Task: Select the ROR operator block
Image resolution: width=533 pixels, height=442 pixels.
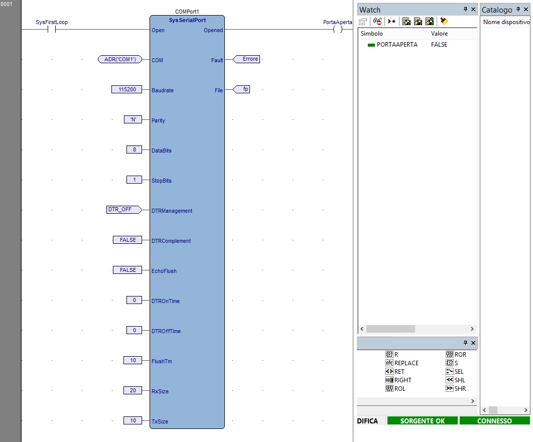Action: pos(456,354)
